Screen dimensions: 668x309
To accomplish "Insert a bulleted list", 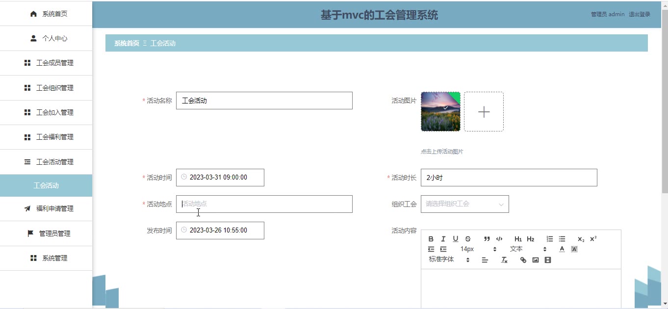I will tap(562, 239).
